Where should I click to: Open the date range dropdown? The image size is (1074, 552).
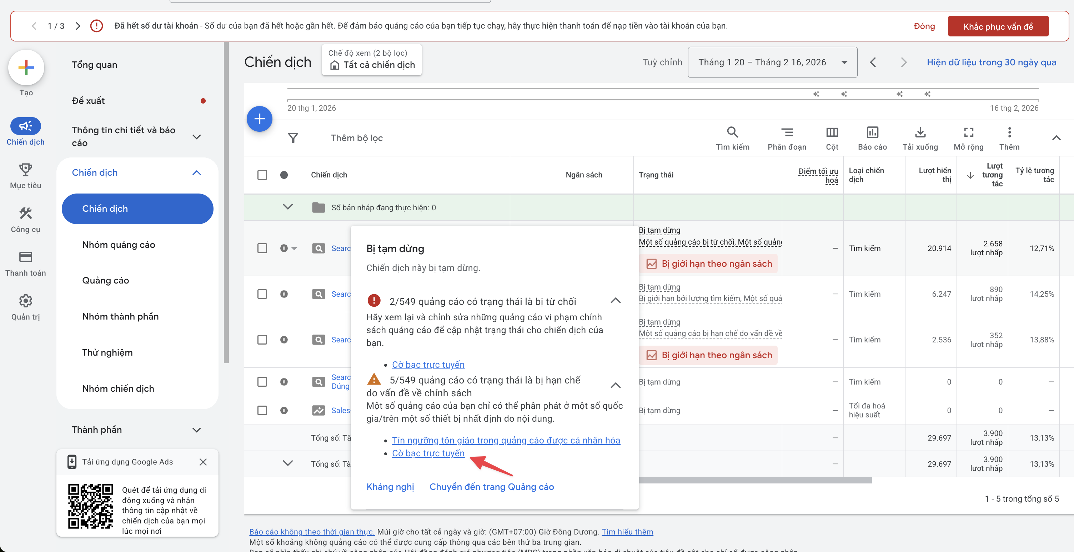(x=772, y=62)
